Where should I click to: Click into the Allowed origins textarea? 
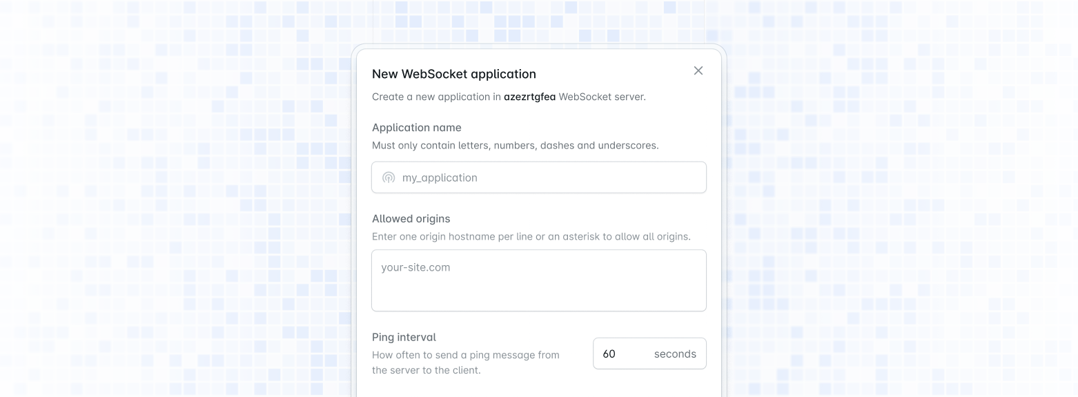pos(538,287)
